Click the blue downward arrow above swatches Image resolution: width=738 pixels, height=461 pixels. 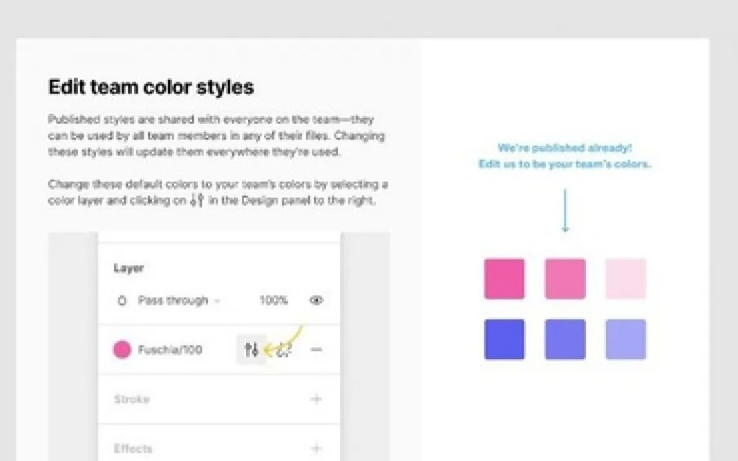(565, 211)
